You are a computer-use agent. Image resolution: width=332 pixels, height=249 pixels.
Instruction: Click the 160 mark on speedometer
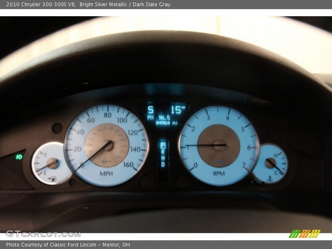click(128, 164)
